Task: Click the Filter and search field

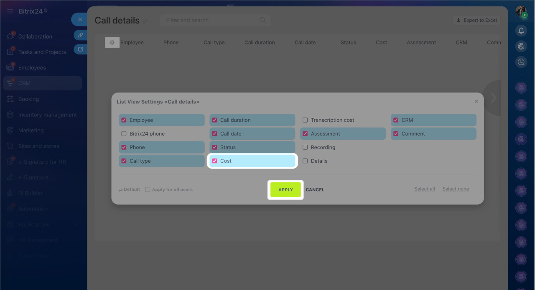Action: (211, 20)
